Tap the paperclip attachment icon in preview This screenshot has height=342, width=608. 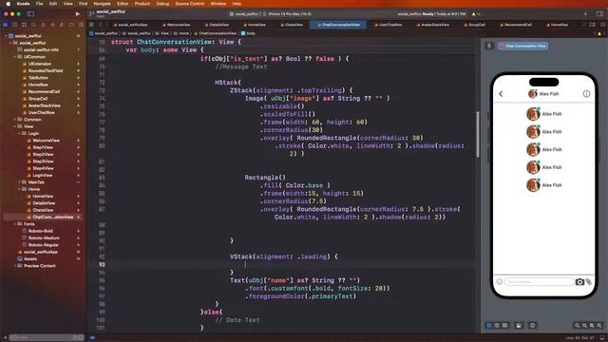[589, 282]
